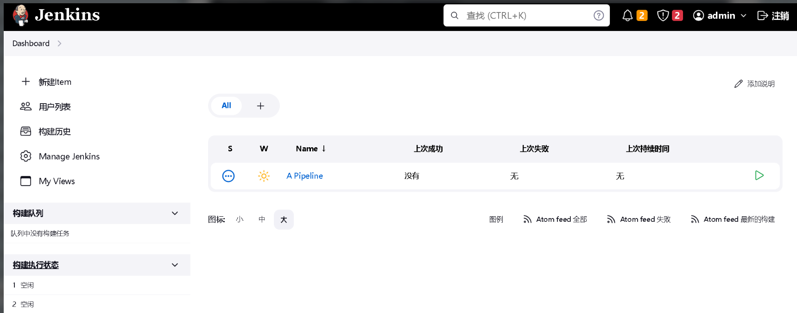Expand the Dashboard breadcrumb chevron
The image size is (797, 313).
[59, 44]
